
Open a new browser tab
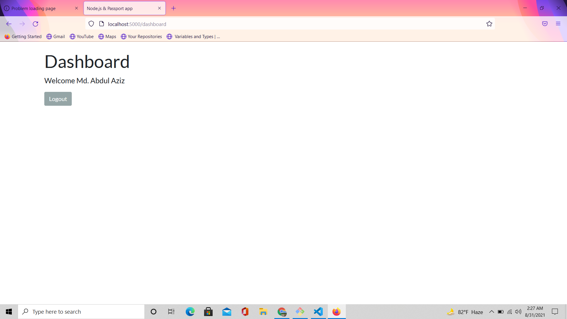(x=174, y=8)
